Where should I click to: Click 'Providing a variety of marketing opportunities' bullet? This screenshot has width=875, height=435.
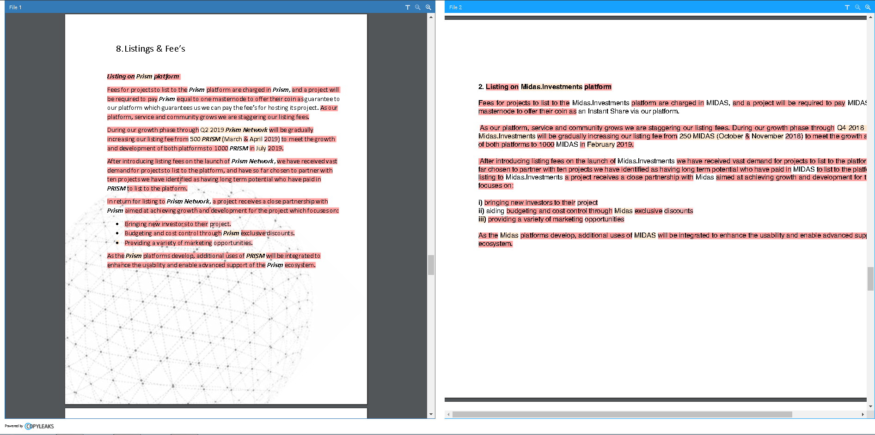click(x=189, y=243)
